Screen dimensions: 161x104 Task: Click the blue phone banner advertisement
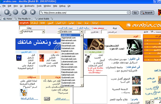[60, 44]
